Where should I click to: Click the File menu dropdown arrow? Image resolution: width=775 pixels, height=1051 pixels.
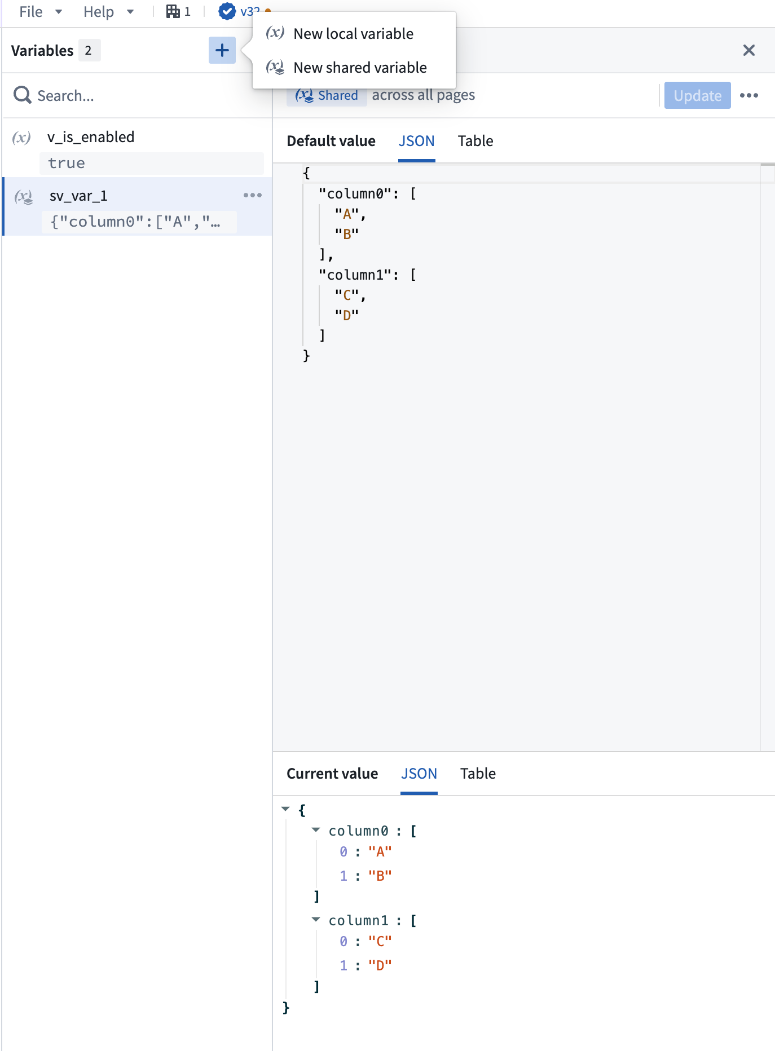tap(59, 11)
